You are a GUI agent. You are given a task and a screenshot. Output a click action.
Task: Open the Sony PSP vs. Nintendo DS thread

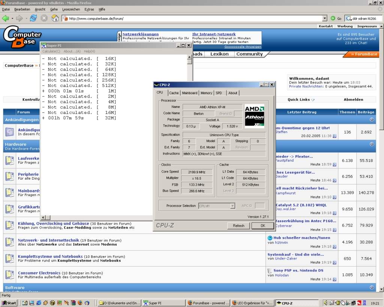pyautogui.click(x=298, y=271)
